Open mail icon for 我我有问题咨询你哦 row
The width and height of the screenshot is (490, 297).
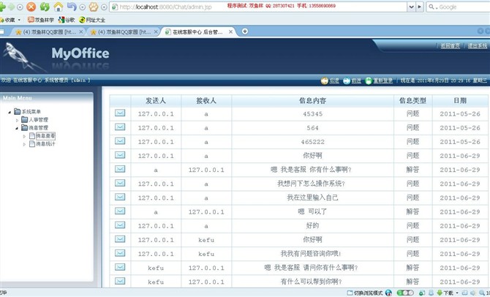(x=120, y=253)
